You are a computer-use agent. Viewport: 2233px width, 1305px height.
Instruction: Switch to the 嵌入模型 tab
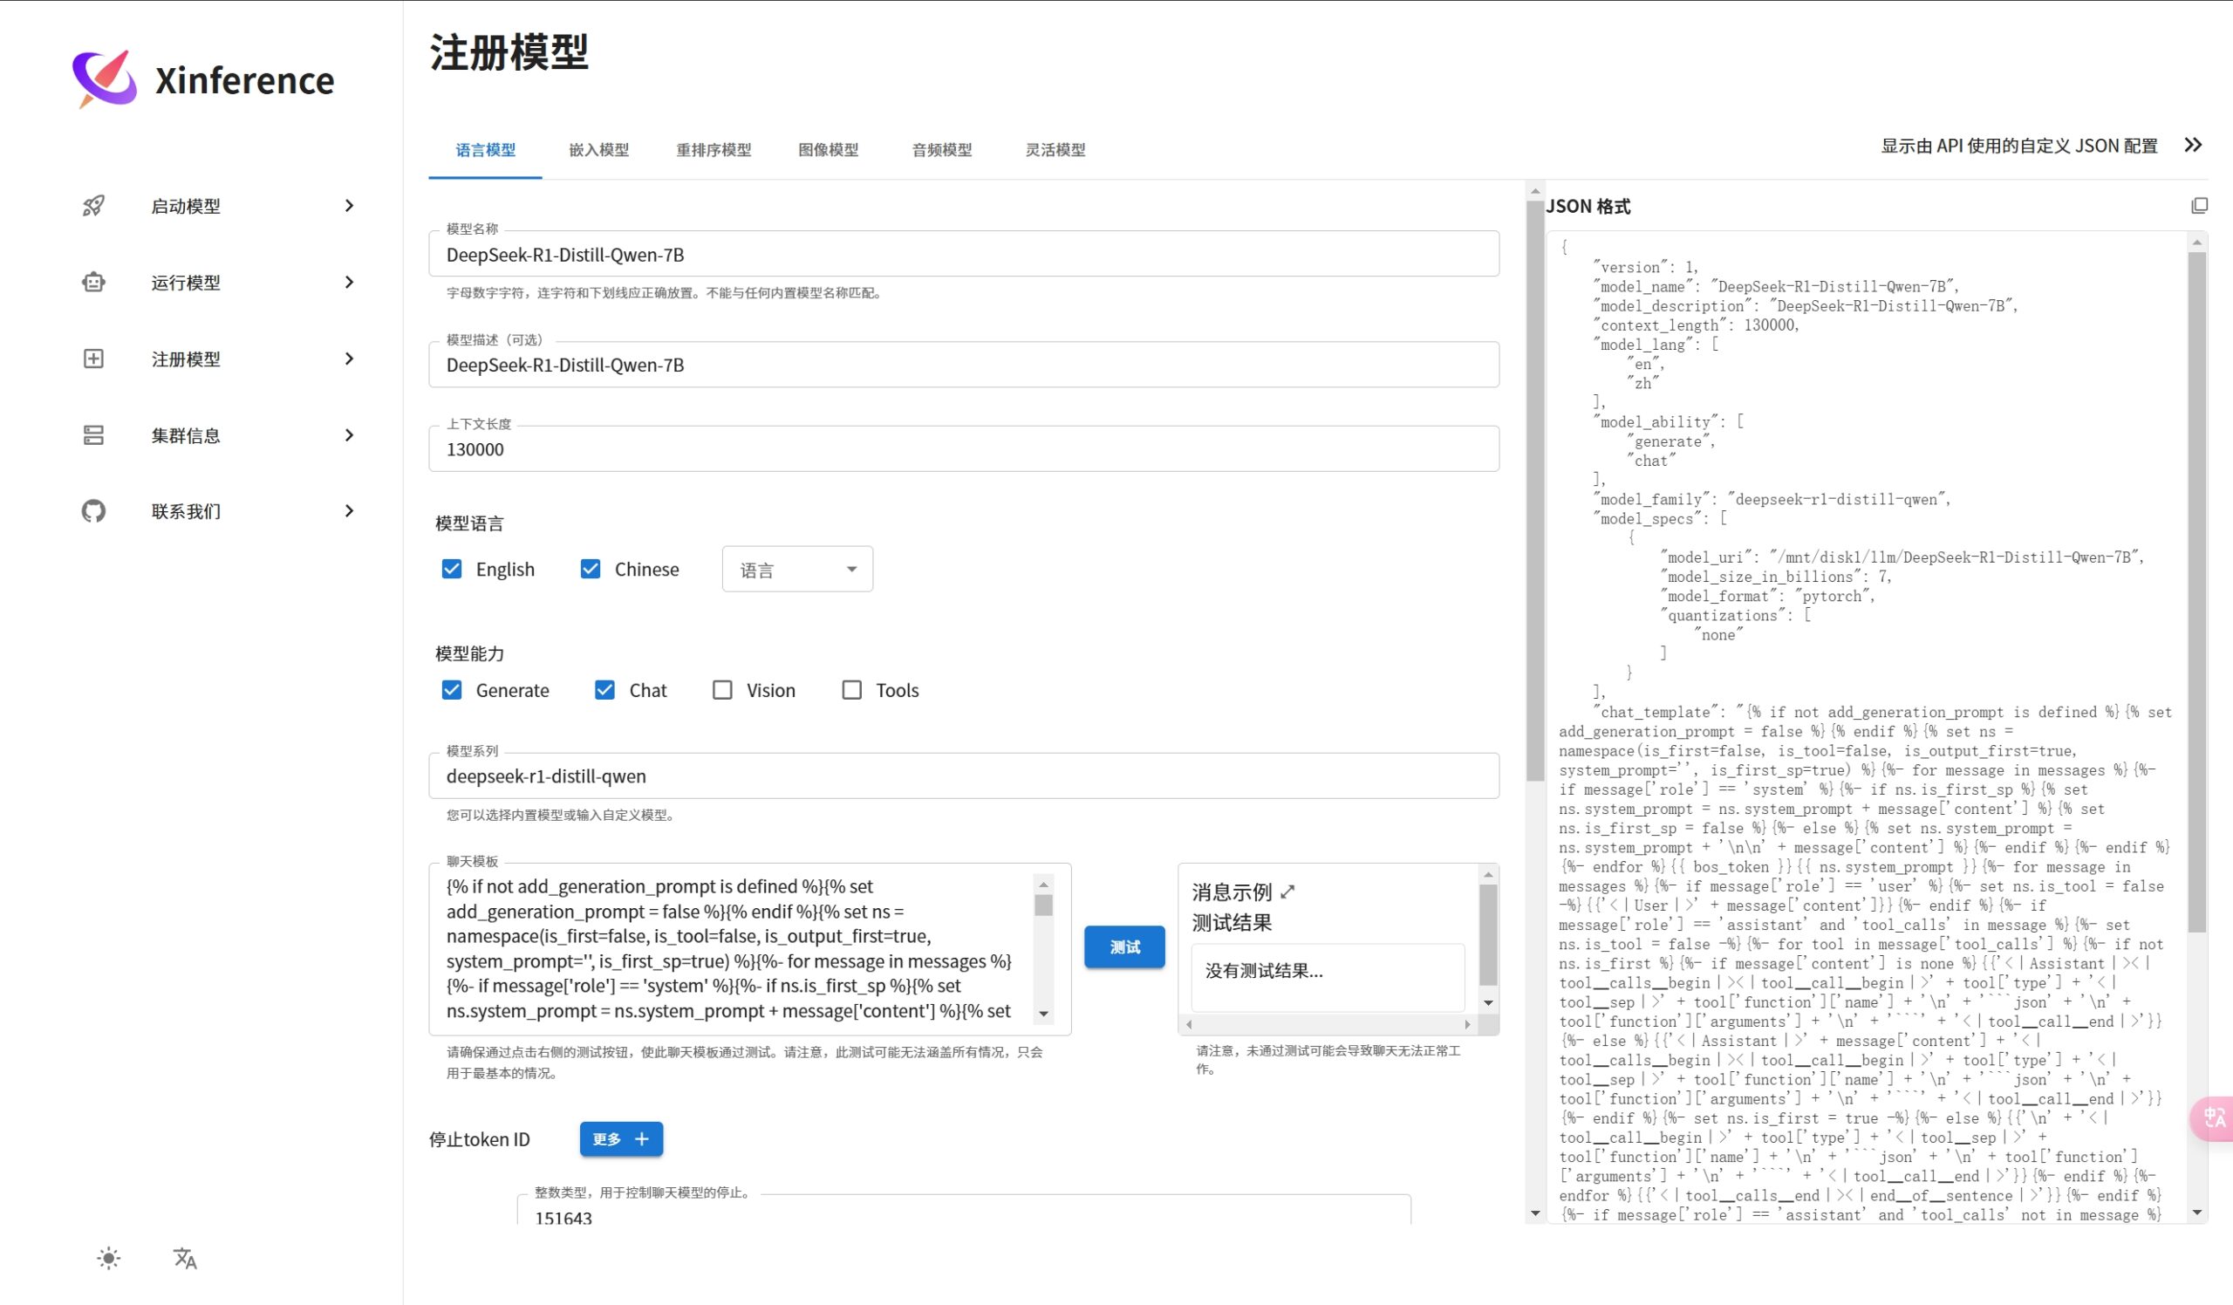click(x=599, y=150)
